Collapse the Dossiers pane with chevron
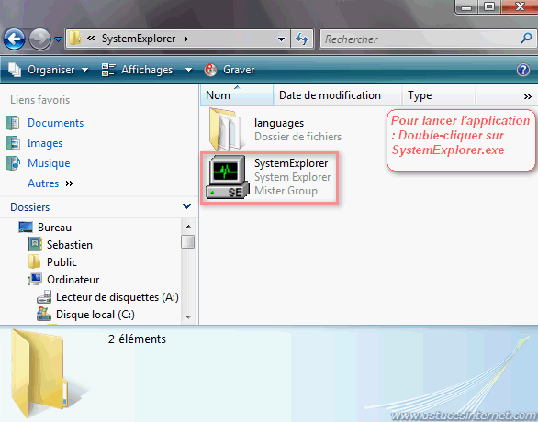The width and height of the screenshot is (538, 422). (186, 206)
